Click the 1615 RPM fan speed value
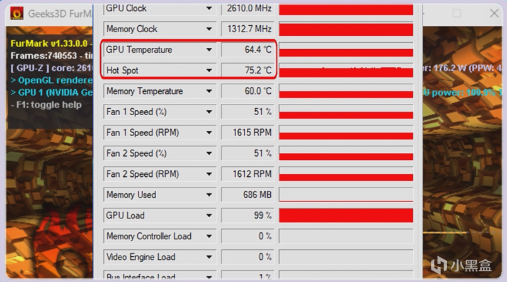This screenshot has width=507, height=282. [248, 132]
